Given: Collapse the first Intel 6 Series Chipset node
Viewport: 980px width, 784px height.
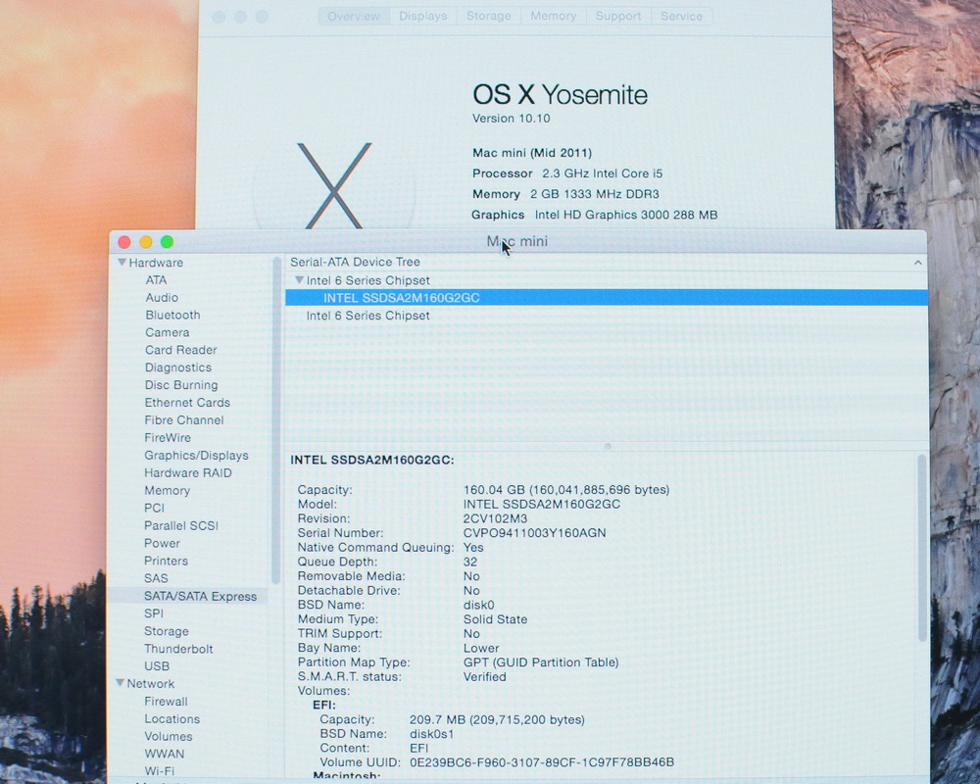Looking at the screenshot, I should (x=299, y=280).
